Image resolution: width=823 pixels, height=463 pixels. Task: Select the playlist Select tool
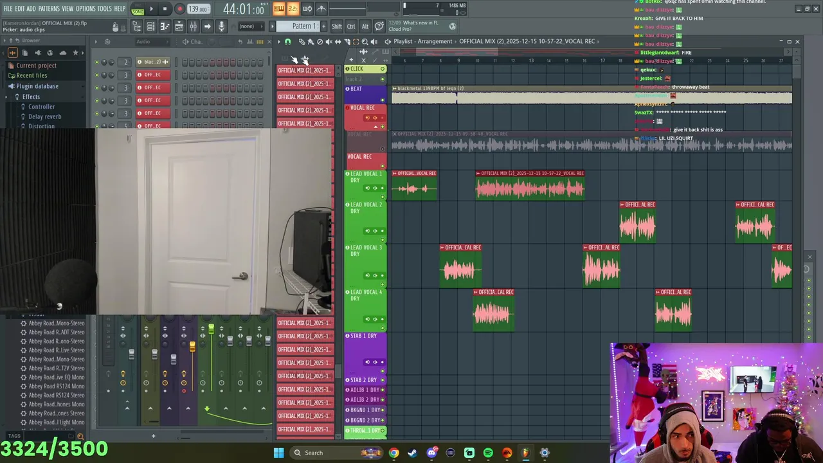pos(356,41)
